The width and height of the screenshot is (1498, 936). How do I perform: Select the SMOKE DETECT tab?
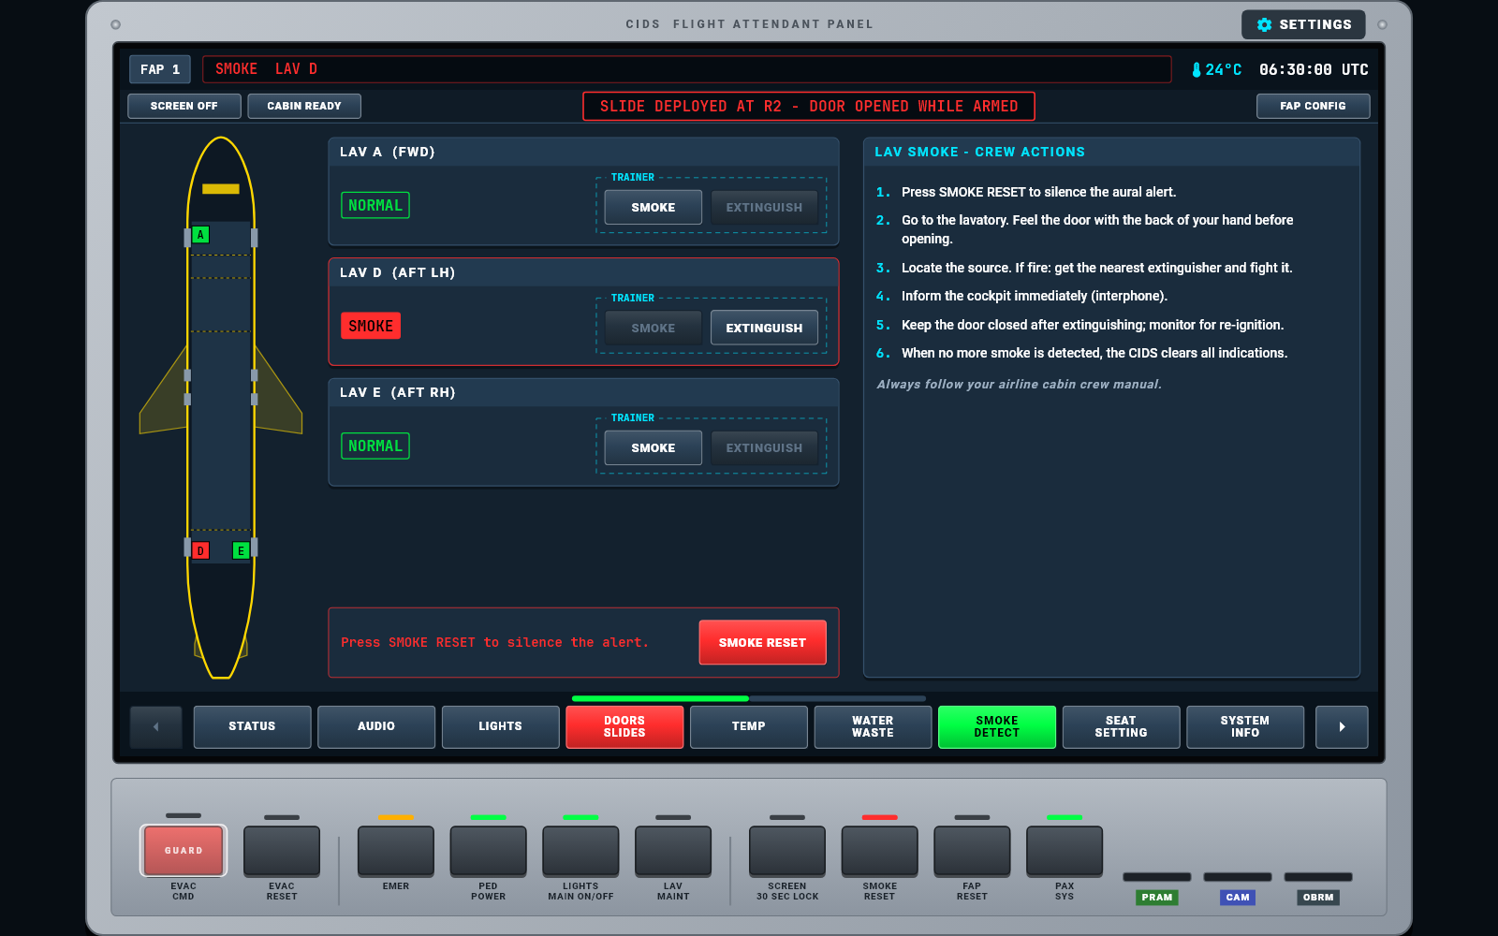tap(997, 726)
